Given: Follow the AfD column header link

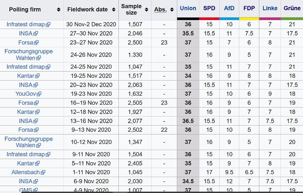Looking at the screenshot, I should (x=229, y=8).
